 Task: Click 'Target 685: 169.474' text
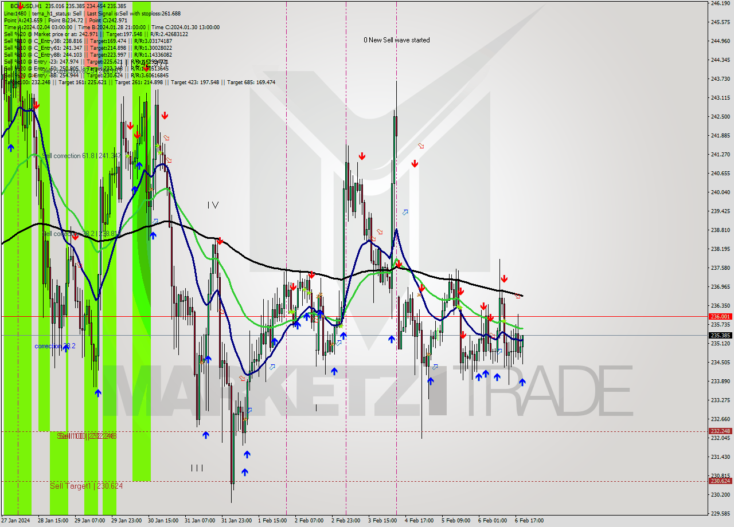click(x=251, y=82)
